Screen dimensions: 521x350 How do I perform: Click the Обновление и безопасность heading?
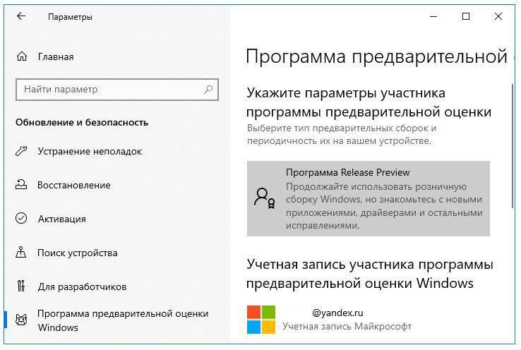pyautogui.click(x=82, y=122)
